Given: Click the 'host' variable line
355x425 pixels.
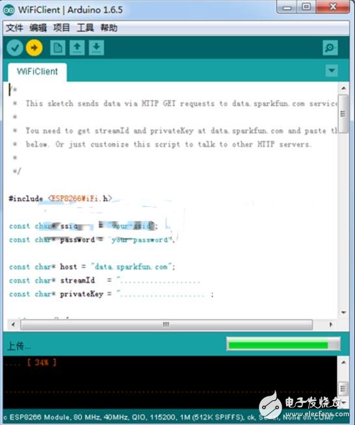Looking at the screenshot, I should (x=92, y=267).
